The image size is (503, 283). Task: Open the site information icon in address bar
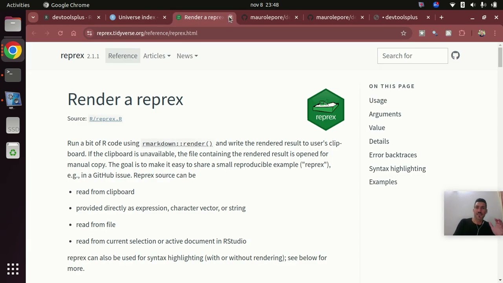coord(89,33)
